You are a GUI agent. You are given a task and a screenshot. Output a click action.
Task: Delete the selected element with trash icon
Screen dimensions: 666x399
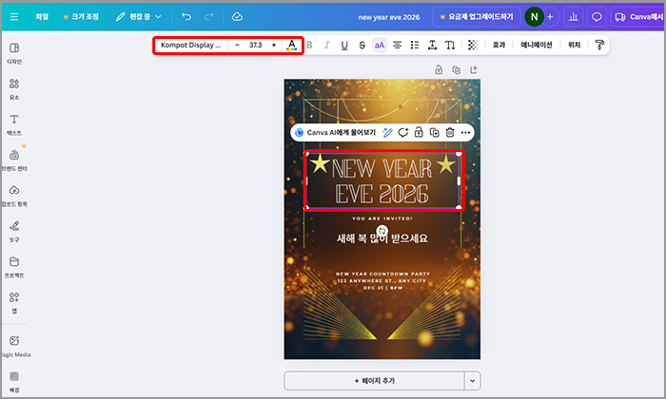[x=450, y=133]
